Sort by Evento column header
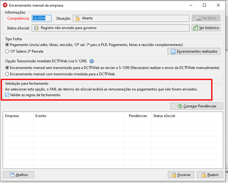 (79, 116)
